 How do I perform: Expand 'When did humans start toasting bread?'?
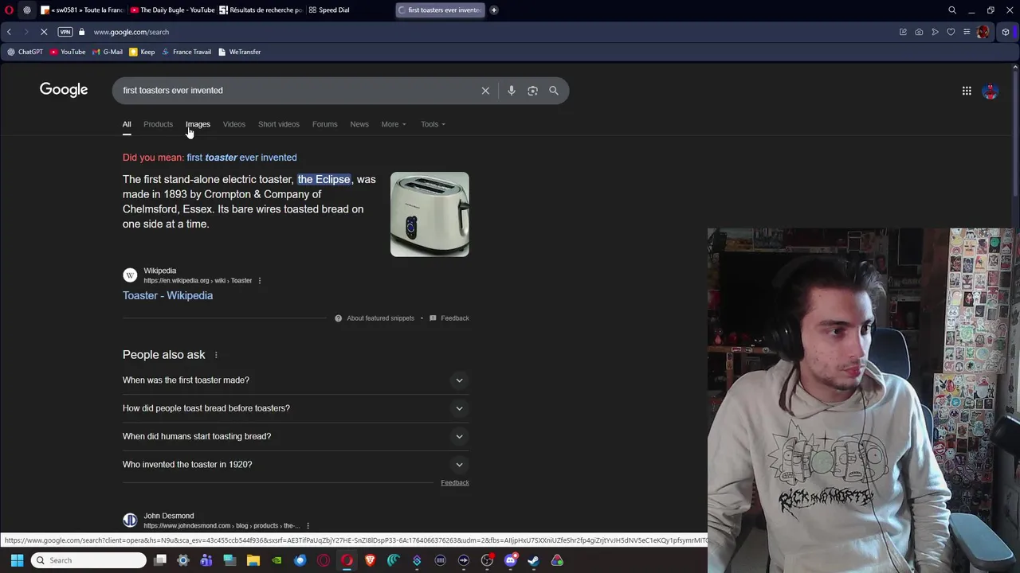296,436
